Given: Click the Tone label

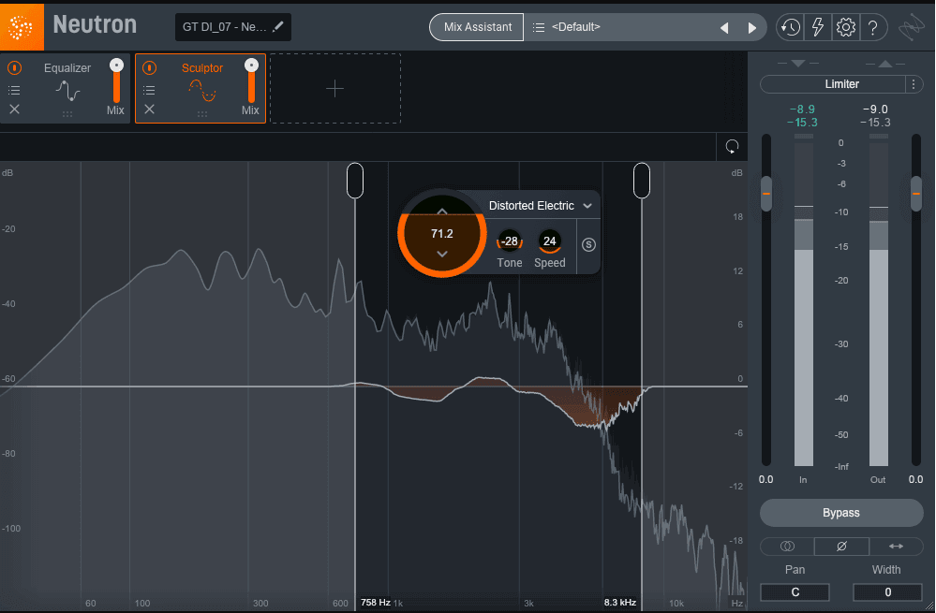Looking at the screenshot, I should click(x=509, y=263).
